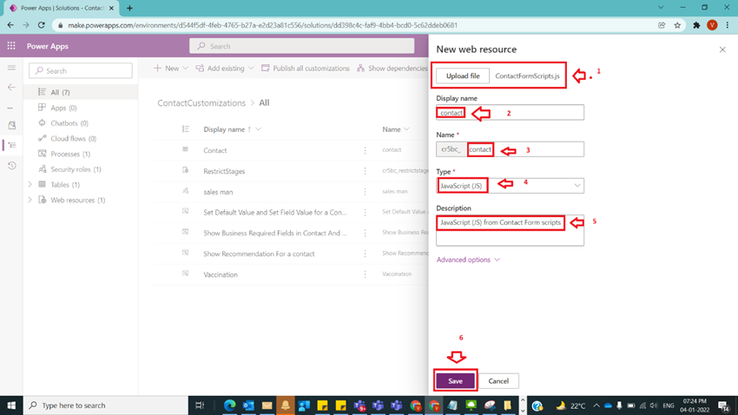This screenshot has width=738, height=415.
Task: Open RestrictStages row
Action: (x=224, y=171)
